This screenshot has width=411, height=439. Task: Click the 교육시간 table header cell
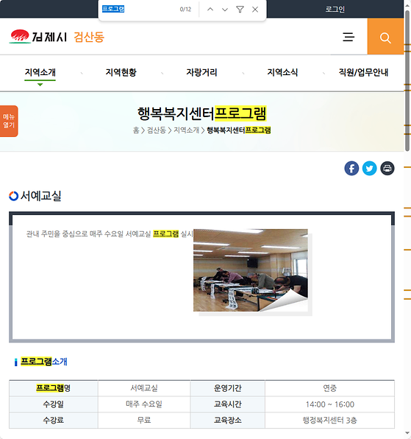(x=227, y=404)
